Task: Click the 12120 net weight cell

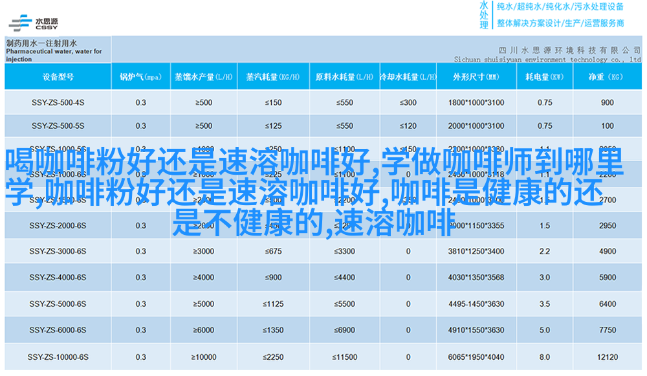Action: [x=608, y=357]
